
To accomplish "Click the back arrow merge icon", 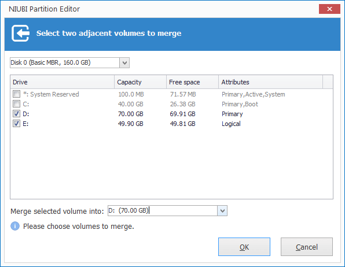I will click(x=20, y=33).
